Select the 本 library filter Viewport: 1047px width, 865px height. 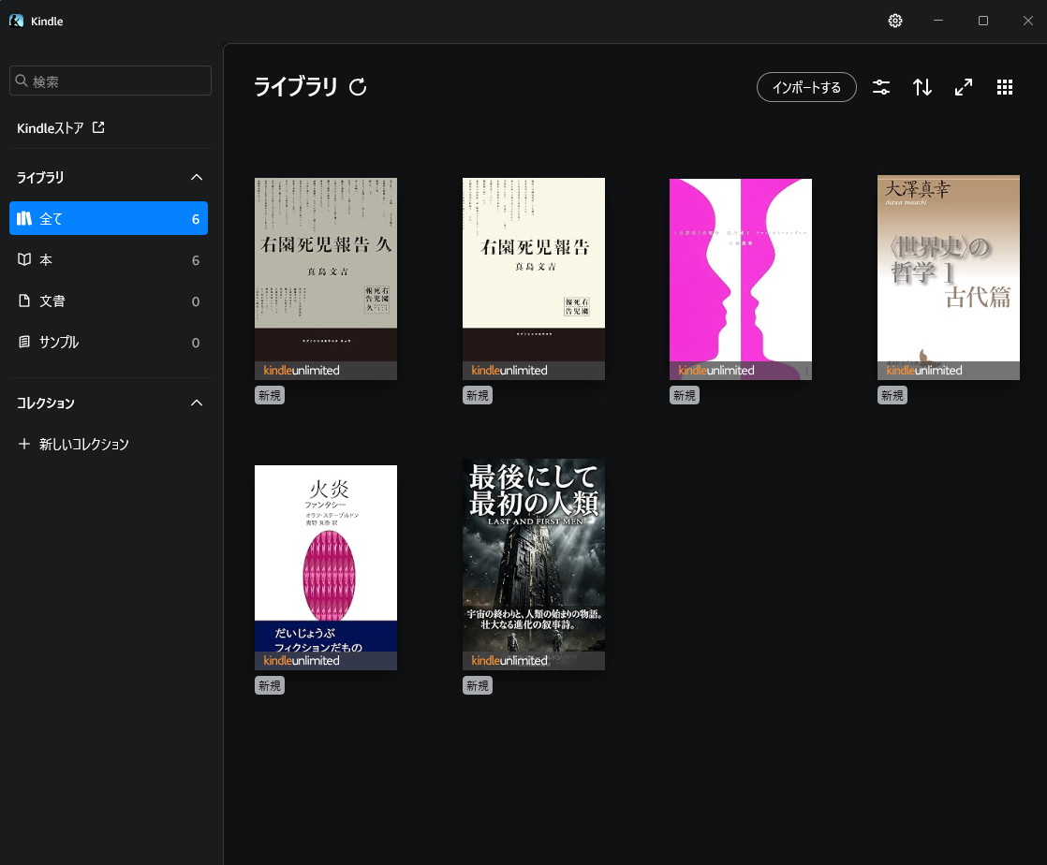(109, 259)
